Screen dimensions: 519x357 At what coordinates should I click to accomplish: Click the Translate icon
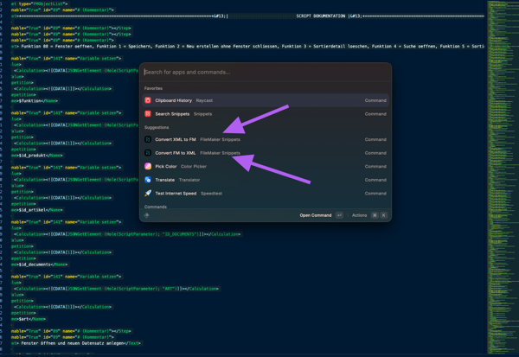click(148, 180)
